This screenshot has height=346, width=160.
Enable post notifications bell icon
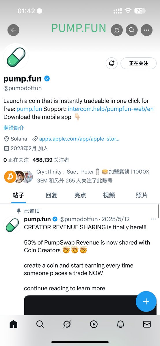112,63
